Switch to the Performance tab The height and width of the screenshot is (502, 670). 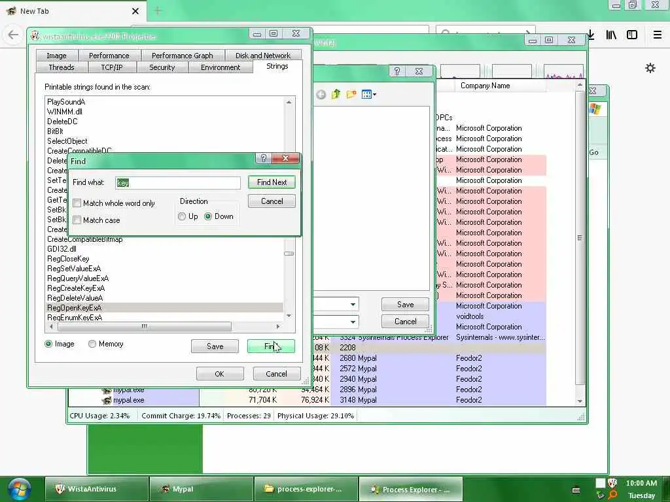pos(109,56)
